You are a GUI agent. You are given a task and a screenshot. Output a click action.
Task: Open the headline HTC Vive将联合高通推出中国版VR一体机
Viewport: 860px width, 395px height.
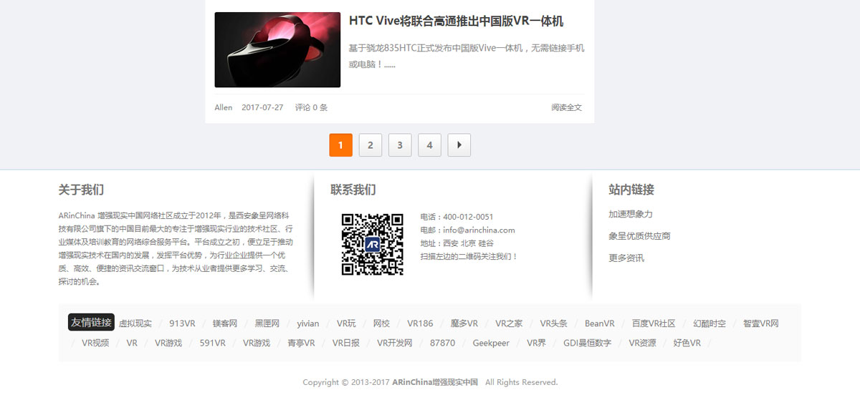tap(456, 21)
